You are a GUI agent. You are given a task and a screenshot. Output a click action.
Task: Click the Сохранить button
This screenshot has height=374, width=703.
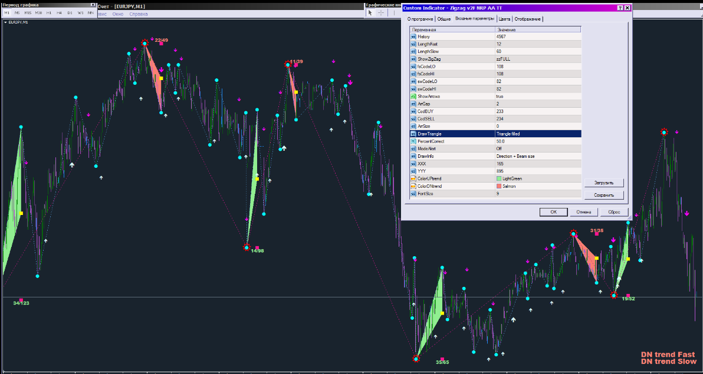[604, 194]
